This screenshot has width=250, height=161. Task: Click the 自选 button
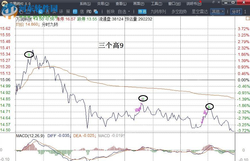[x=122, y=11]
